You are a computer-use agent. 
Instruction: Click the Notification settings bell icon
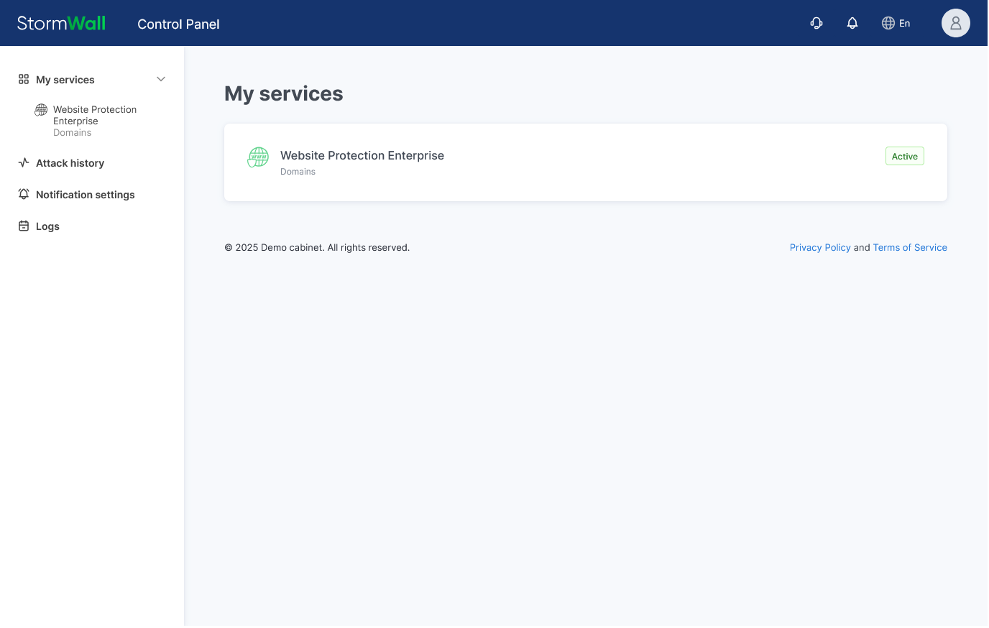pyautogui.click(x=24, y=195)
